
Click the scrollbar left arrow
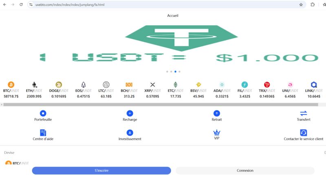2,105
